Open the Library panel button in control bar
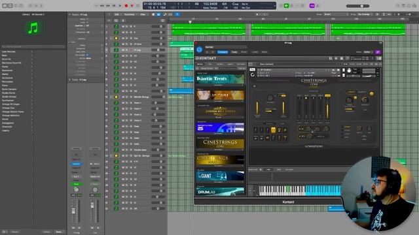The image size is (419, 235). tap(5, 6)
